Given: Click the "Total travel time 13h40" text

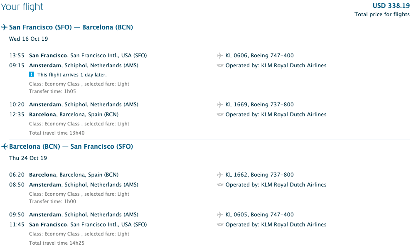Looking at the screenshot, I should click(x=57, y=133).
